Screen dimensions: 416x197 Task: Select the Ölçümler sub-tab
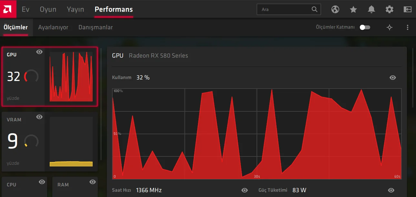[x=16, y=27]
